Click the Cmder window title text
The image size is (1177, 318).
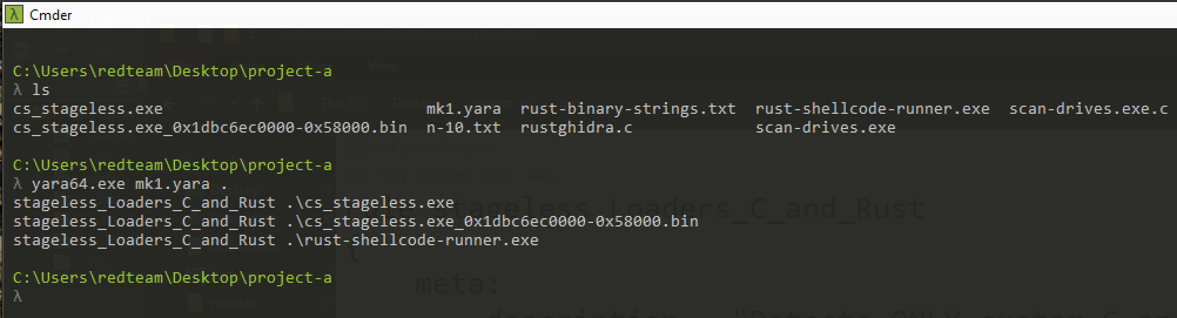point(51,15)
